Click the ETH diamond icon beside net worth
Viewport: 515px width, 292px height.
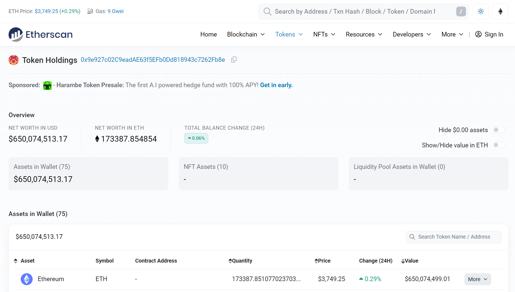point(97,139)
